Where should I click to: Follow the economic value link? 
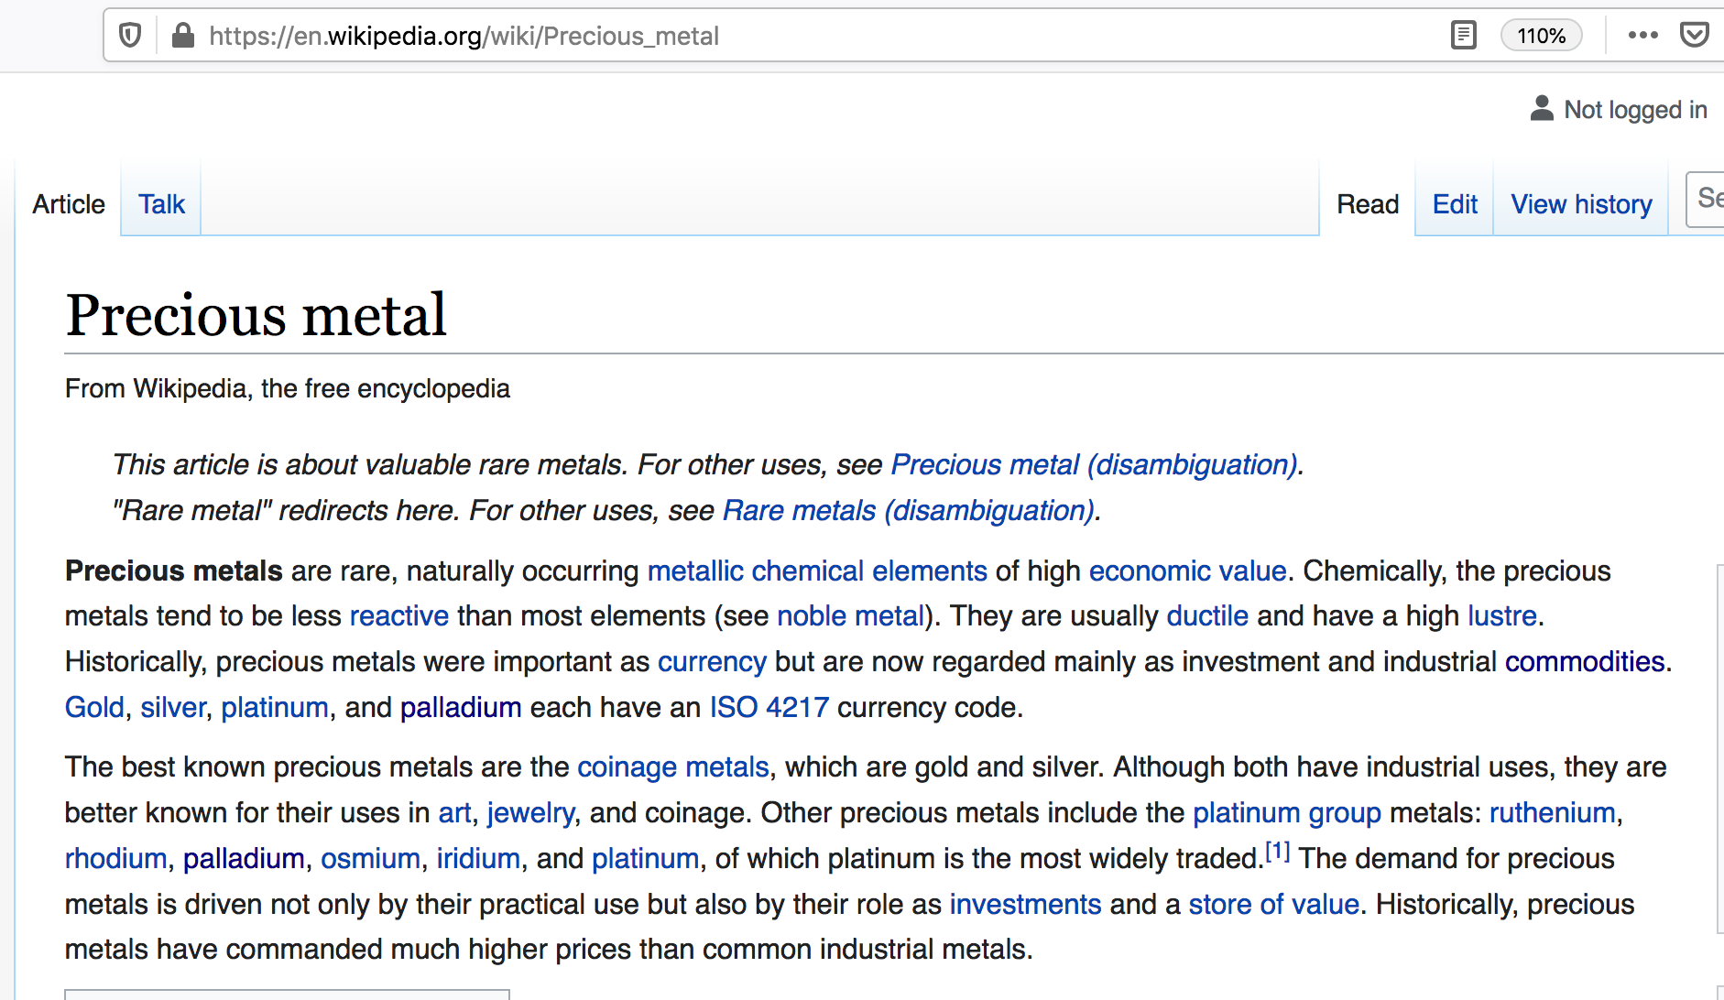[x=1187, y=571]
